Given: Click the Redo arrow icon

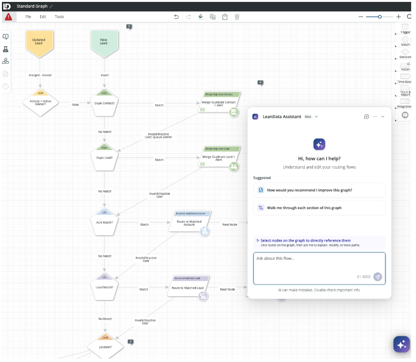Looking at the screenshot, I should [x=188, y=17].
